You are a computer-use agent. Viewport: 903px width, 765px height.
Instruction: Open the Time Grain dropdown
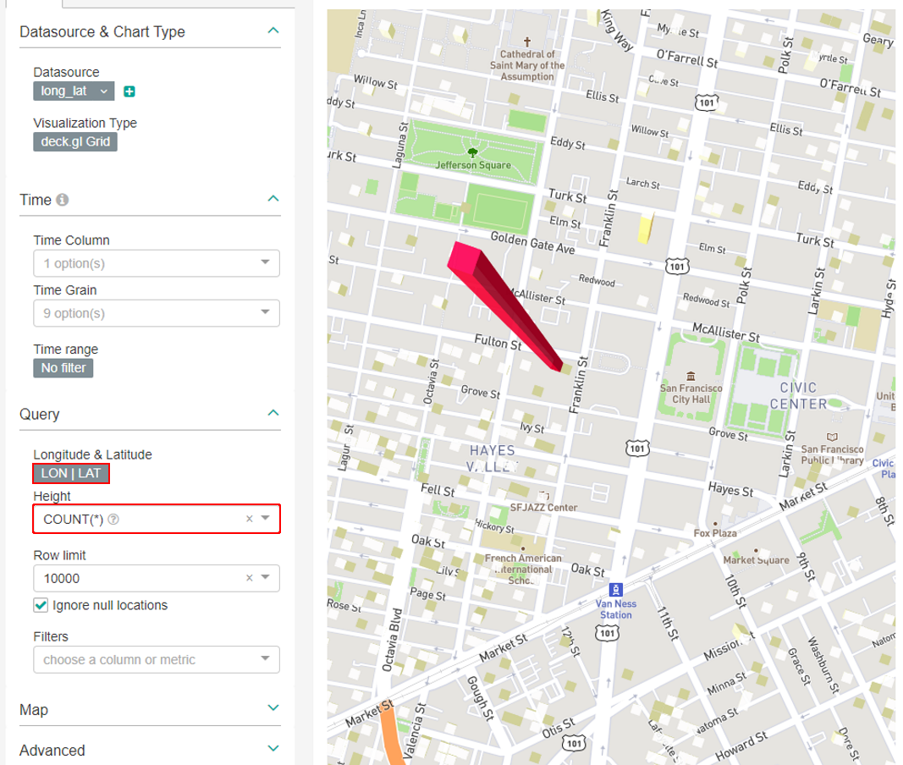pos(157,313)
